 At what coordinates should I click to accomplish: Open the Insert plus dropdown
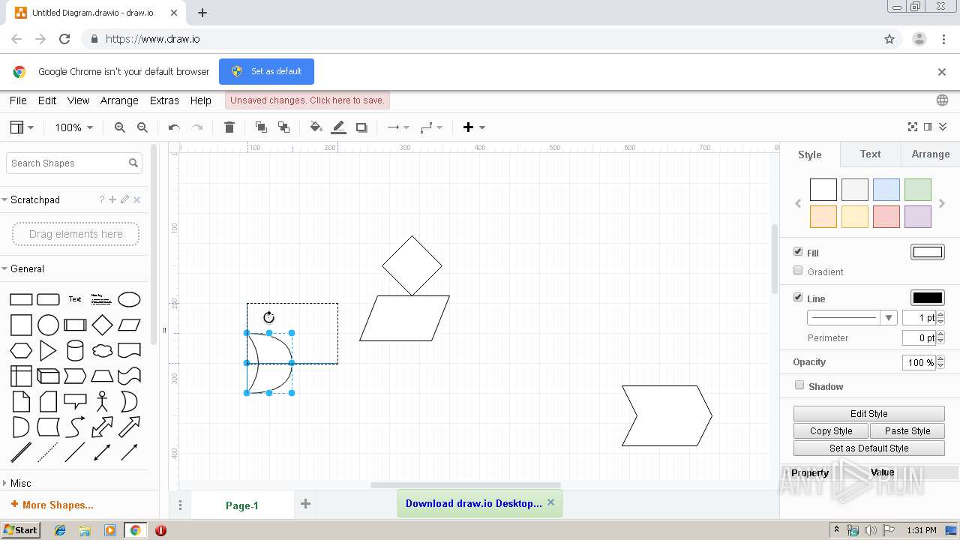point(474,127)
